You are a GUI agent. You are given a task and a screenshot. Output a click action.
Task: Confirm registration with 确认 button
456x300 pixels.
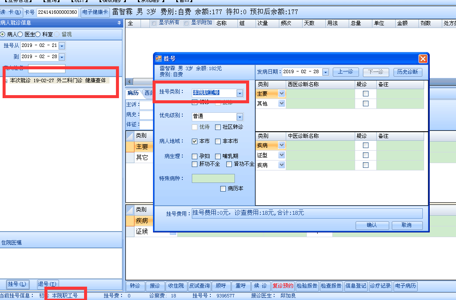372,225
